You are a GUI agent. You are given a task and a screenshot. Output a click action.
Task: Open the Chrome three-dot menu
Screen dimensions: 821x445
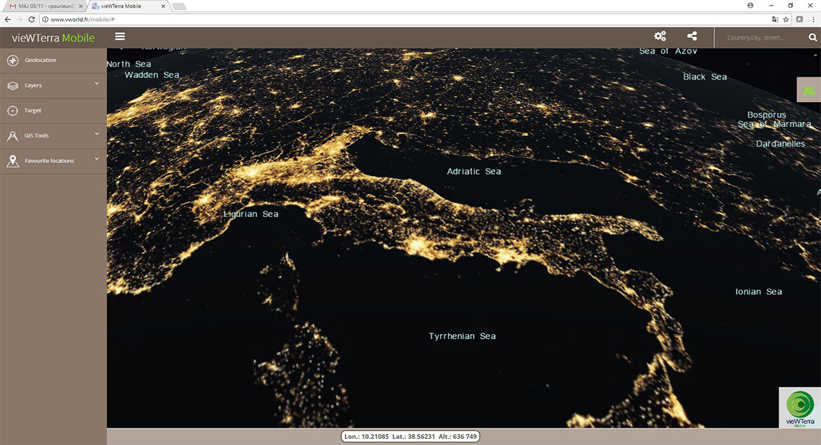tap(813, 19)
